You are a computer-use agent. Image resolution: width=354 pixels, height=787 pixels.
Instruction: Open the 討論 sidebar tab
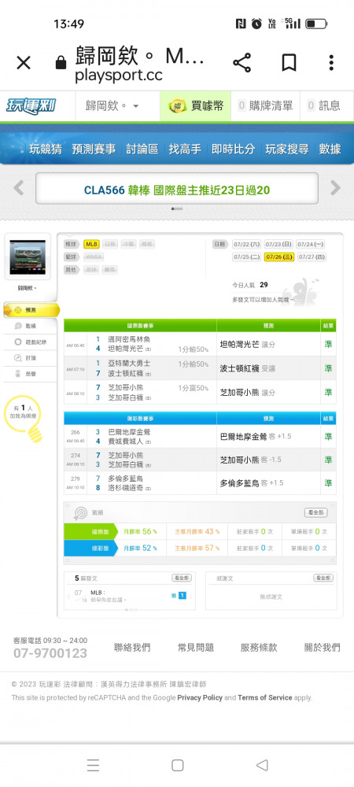[x=30, y=358]
